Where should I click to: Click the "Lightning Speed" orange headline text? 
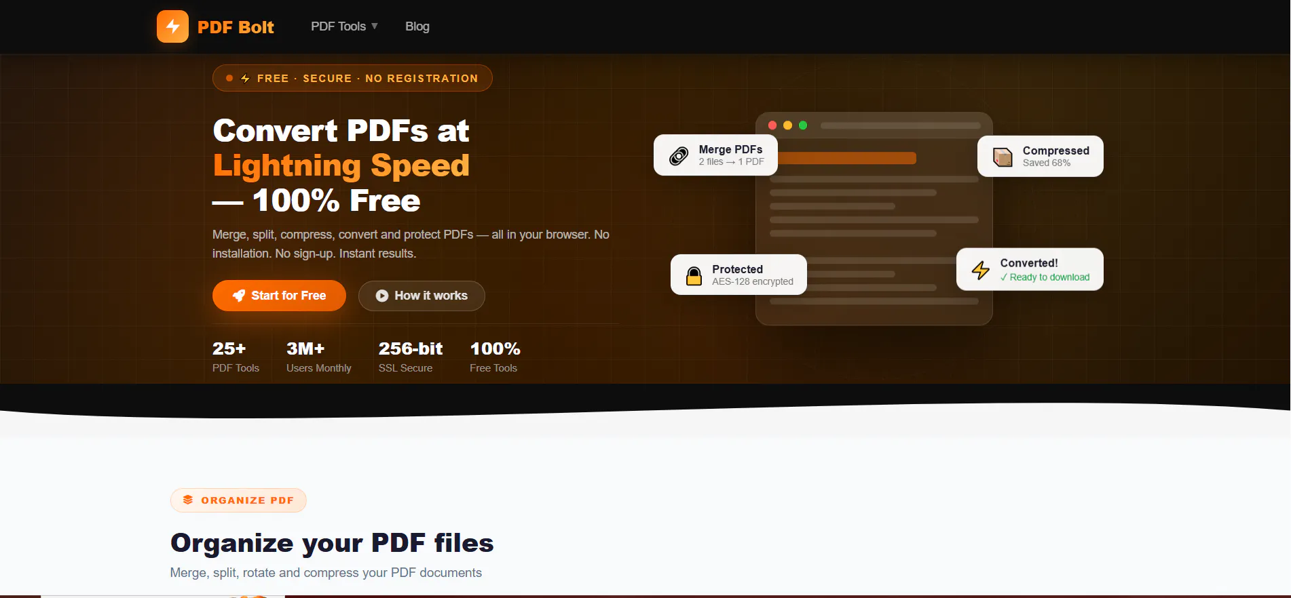pyautogui.click(x=341, y=165)
